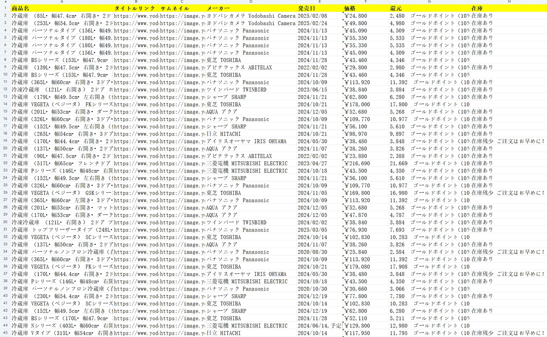Select ツインバード TWINBIRD cell in row 12
The image size is (547, 337).
251,90
